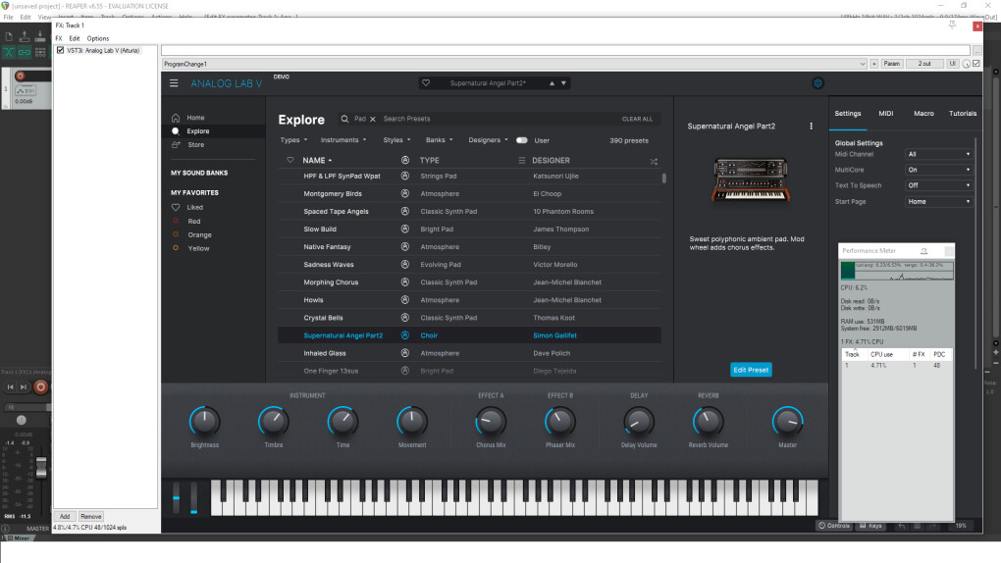Toggle plugin bypass checkbox at top right

click(976, 64)
